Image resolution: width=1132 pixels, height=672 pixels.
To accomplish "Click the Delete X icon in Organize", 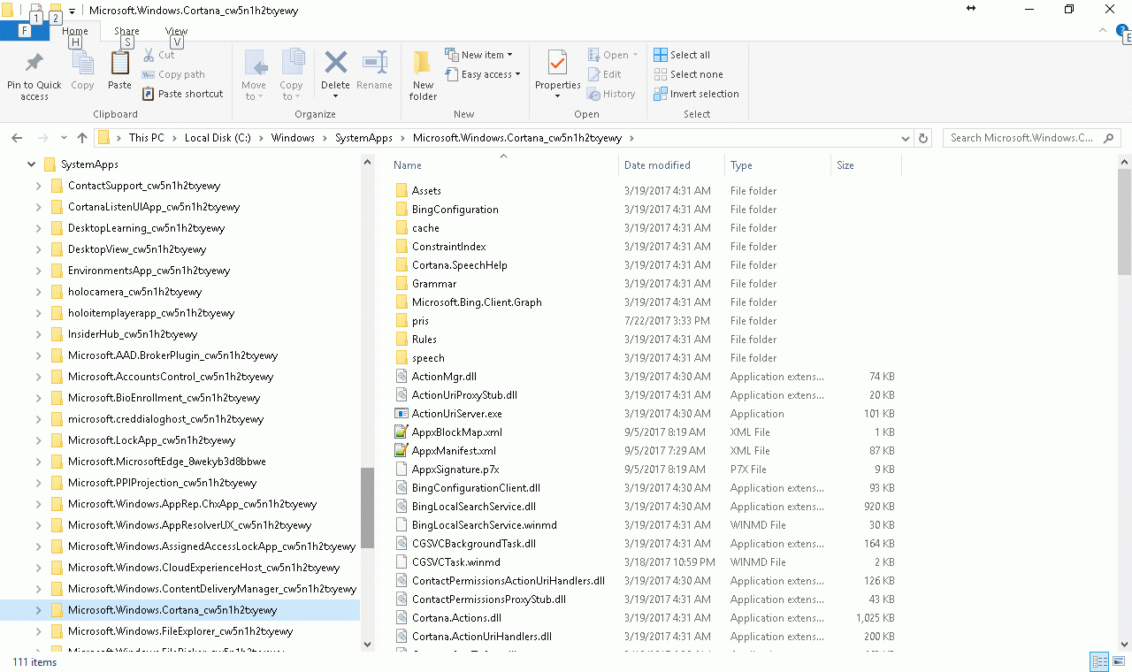I will (x=335, y=63).
